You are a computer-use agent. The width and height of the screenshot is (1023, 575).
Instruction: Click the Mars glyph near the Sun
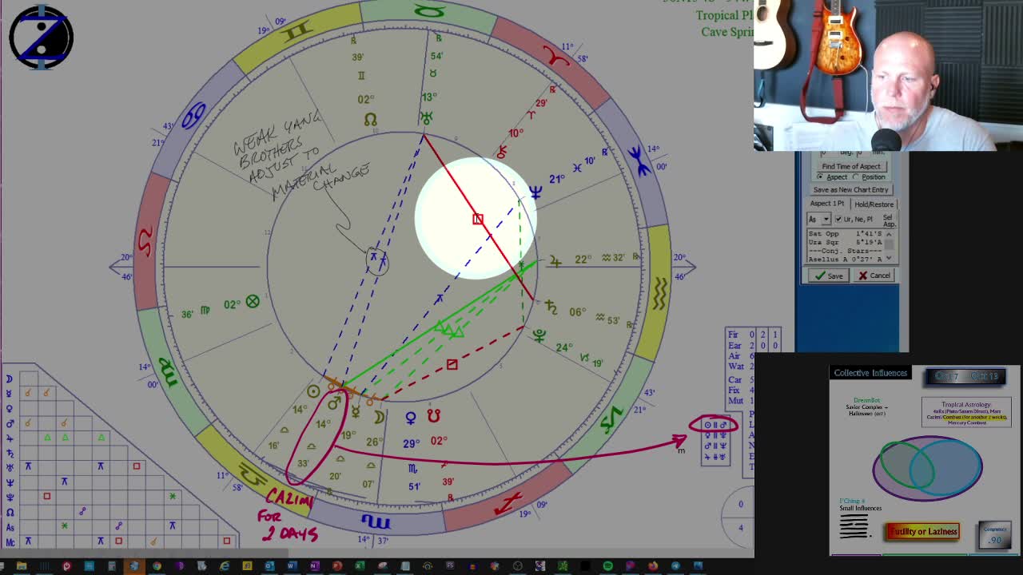[333, 404]
